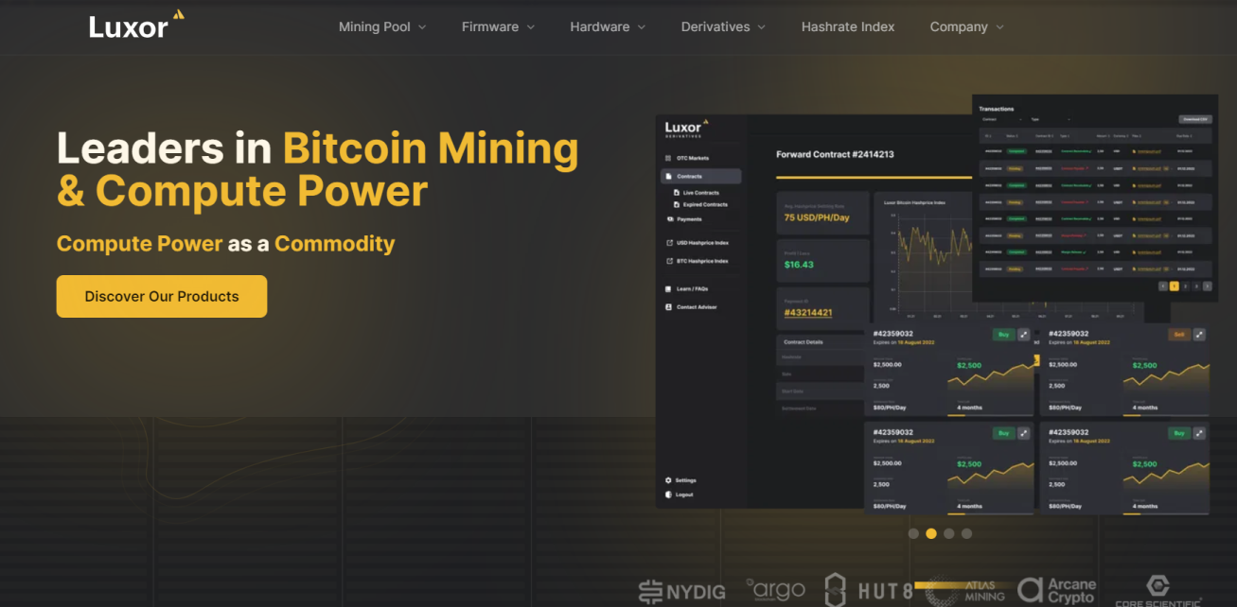Click Contact Advisor in the dashboard sidebar

point(691,307)
